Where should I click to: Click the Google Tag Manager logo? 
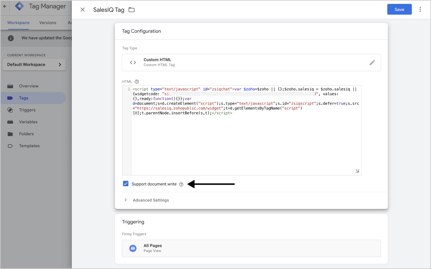coord(19,6)
